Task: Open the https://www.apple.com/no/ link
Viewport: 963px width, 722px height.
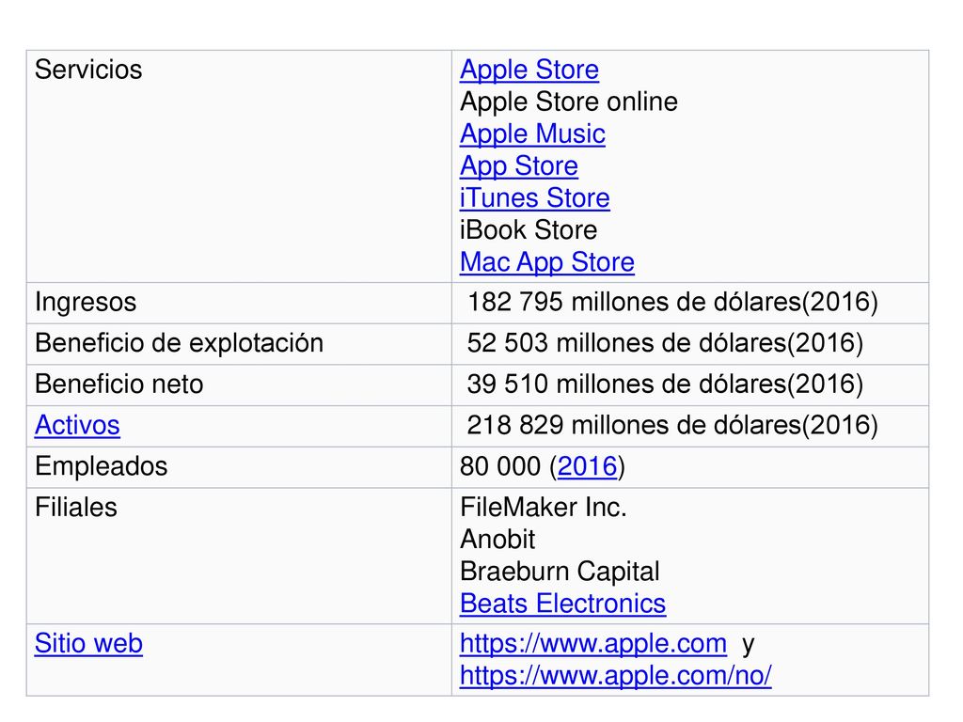Action: (615, 675)
